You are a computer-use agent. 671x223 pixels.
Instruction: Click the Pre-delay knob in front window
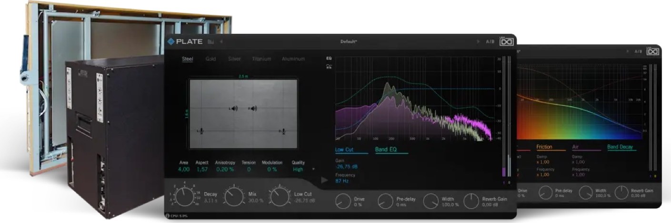pos(385,202)
